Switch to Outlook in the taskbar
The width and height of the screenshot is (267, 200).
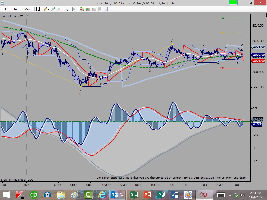click(x=117, y=195)
